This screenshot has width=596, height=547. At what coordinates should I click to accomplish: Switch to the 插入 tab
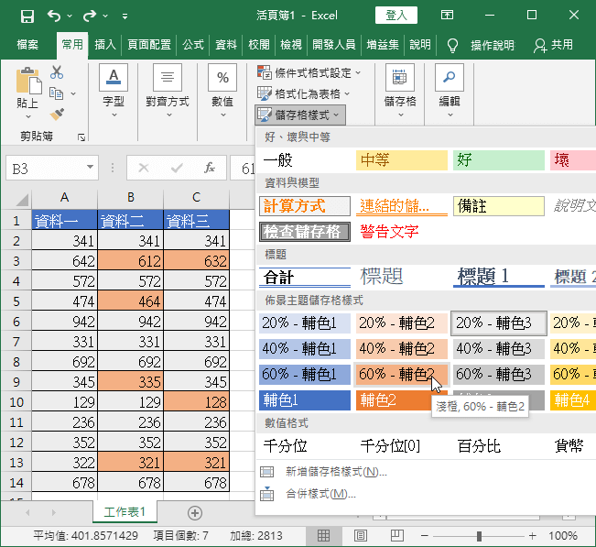coord(105,45)
